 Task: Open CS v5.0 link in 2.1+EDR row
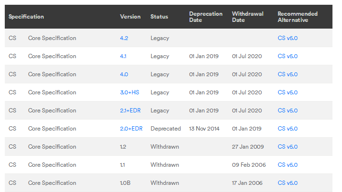click(x=287, y=111)
